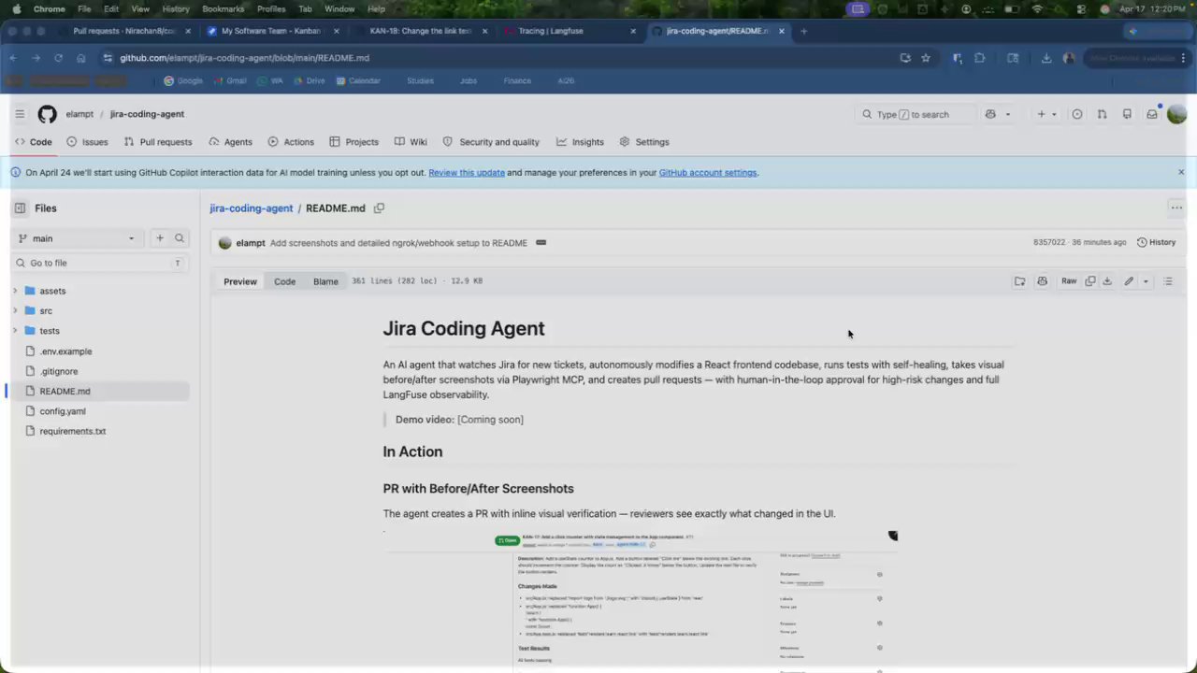1197x673 pixels.
Task: Go to the Actions tab
Action: coord(291,142)
